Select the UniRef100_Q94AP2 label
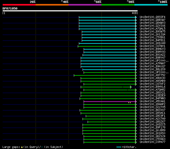Image resolution: width=170 pixels, height=149 pixels. pyautogui.click(x=152, y=104)
